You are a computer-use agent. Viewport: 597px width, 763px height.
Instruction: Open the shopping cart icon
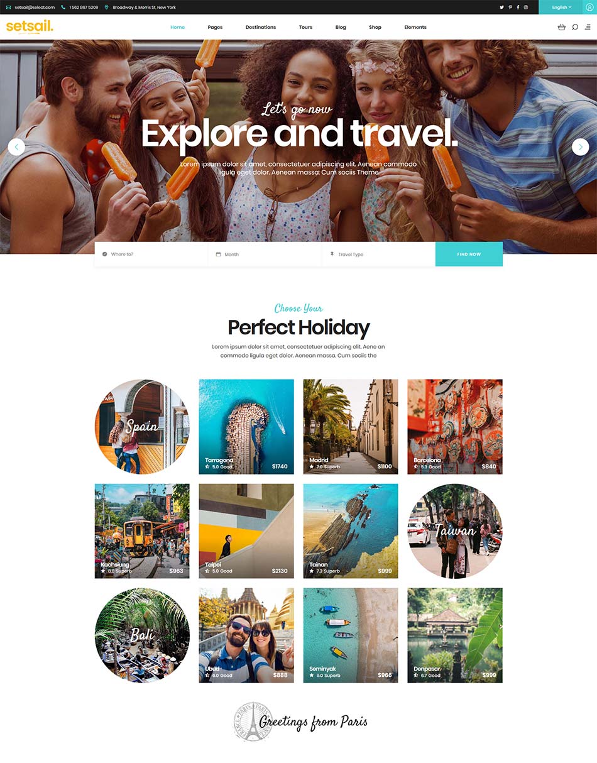[561, 27]
